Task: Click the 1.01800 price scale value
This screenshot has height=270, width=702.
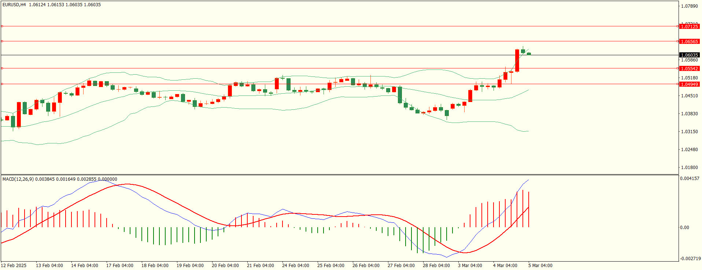Action: pos(690,168)
